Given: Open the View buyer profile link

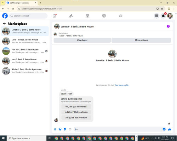Looking at the screenshot, I should (x=121, y=85).
